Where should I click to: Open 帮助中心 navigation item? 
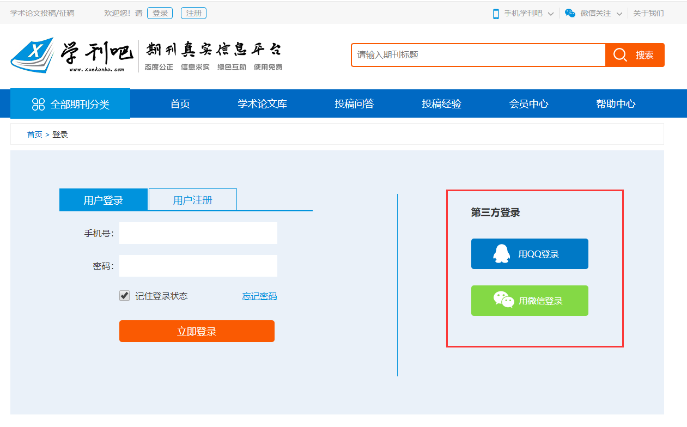tap(616, 104)
